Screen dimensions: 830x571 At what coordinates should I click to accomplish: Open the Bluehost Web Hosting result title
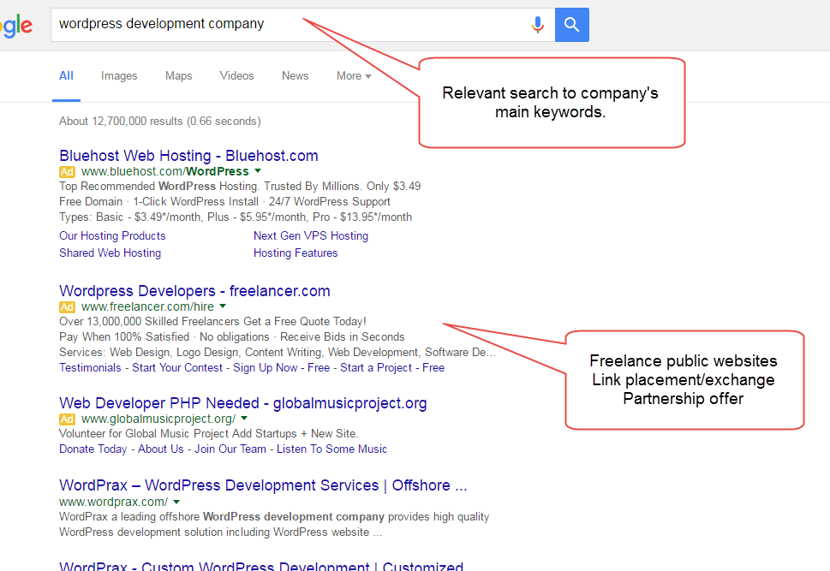pyautogui.click(x=188, y=156)
